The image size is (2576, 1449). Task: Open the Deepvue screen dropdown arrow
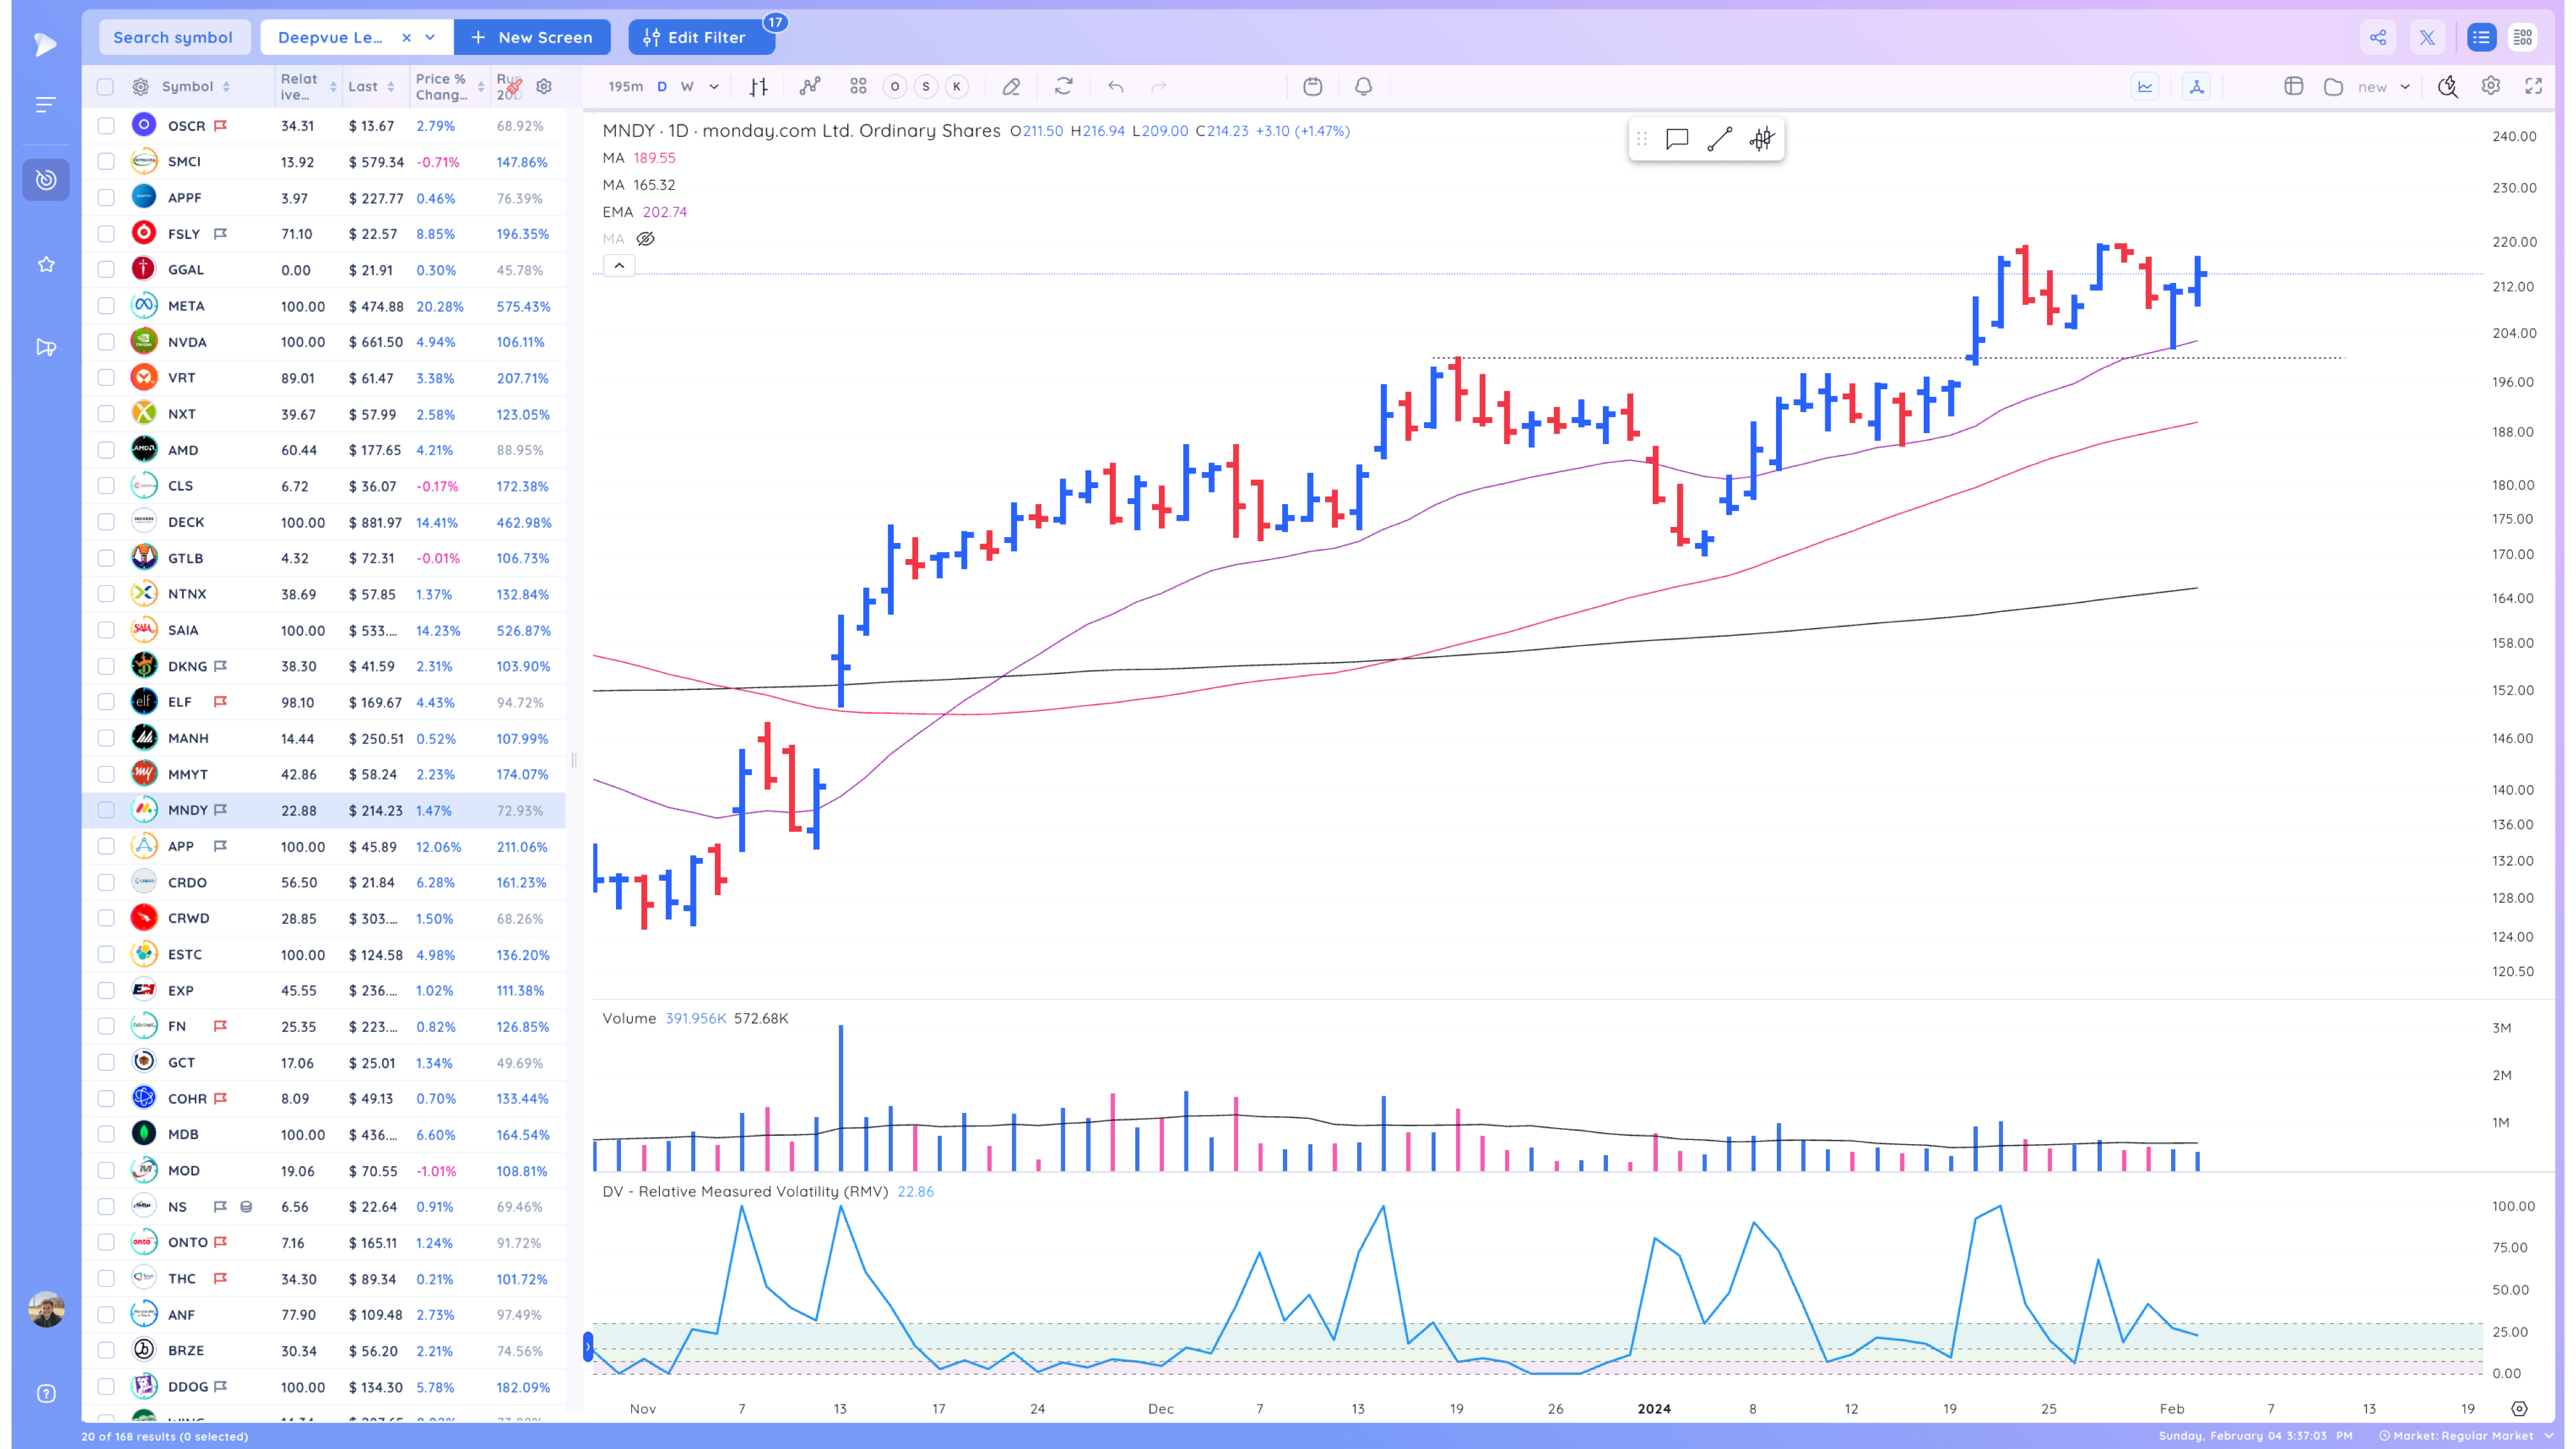tap(430, 38)
